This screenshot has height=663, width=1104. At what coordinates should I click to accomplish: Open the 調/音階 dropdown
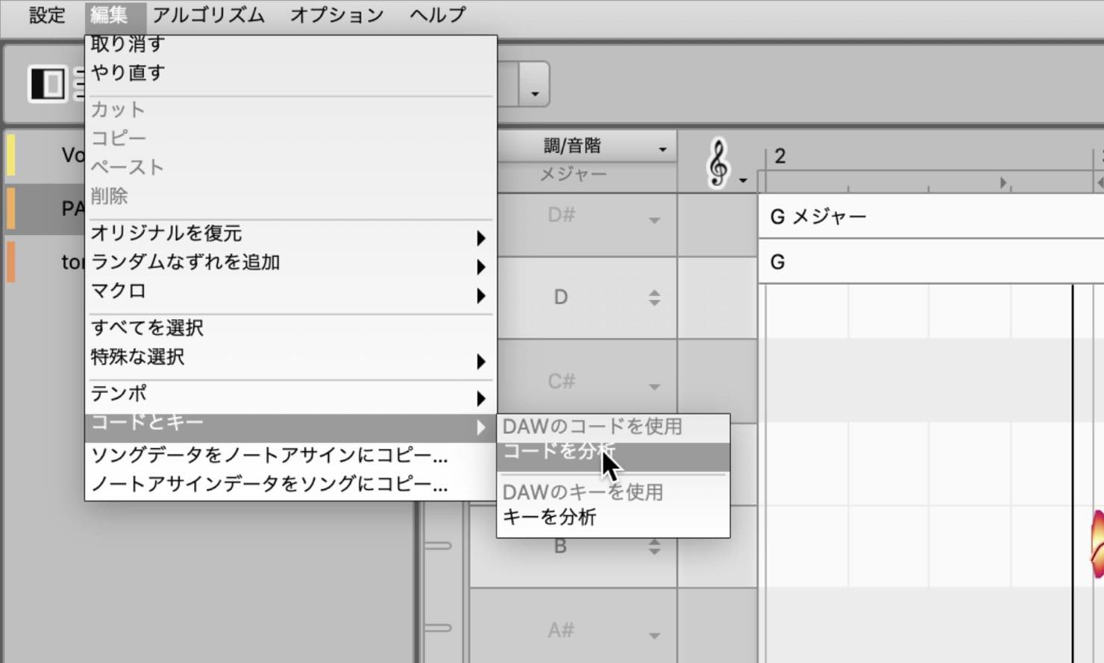point(588,146)
